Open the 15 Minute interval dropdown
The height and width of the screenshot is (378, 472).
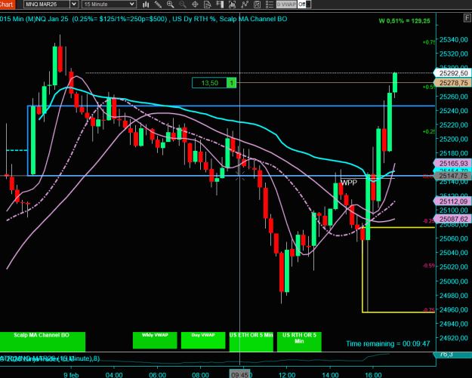pos(109,5)
